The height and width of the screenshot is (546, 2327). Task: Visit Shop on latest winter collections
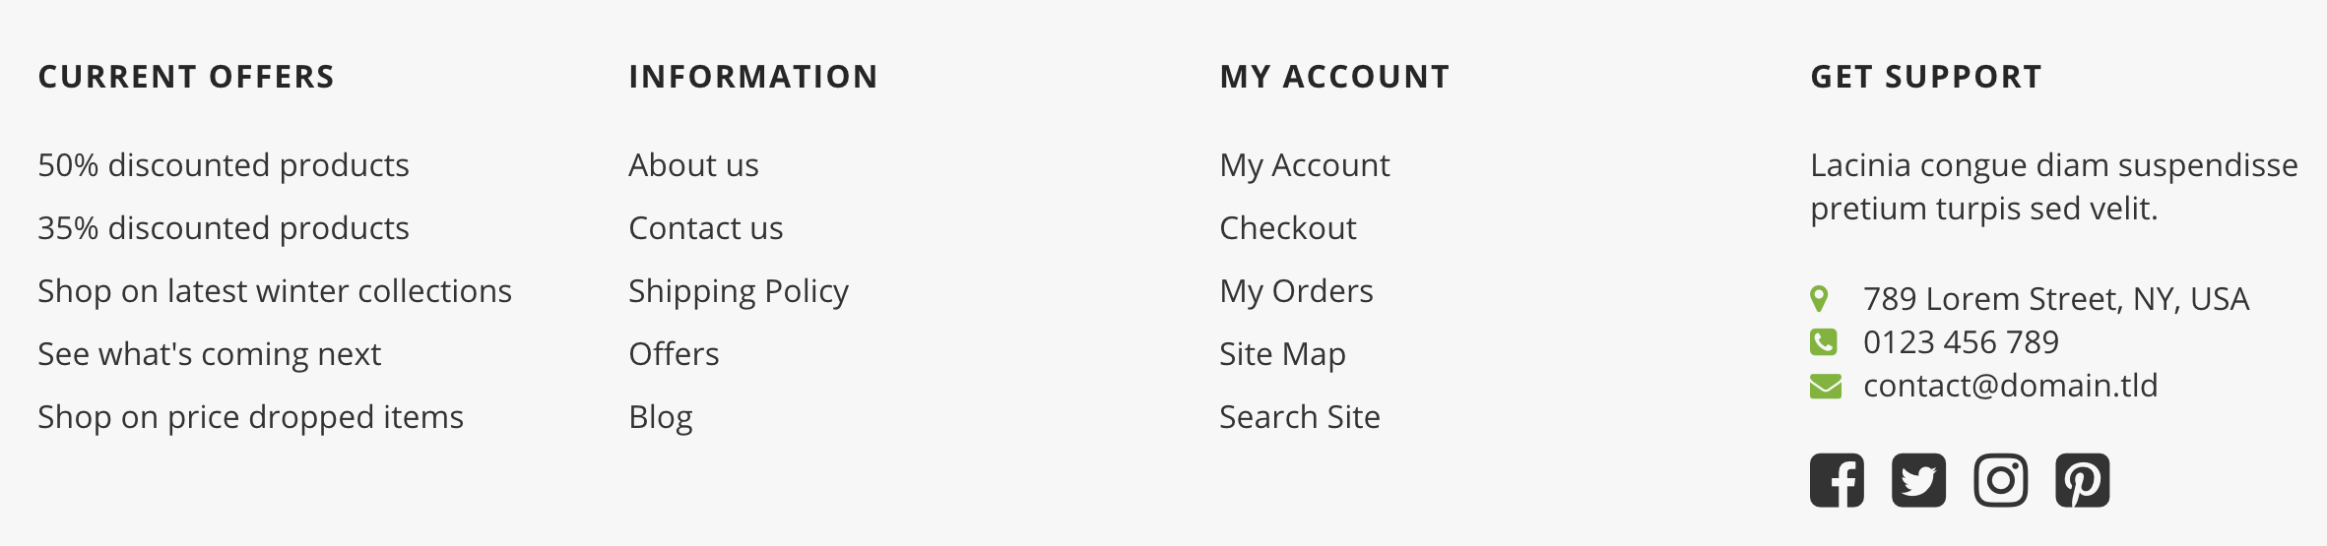pos(275,291)
